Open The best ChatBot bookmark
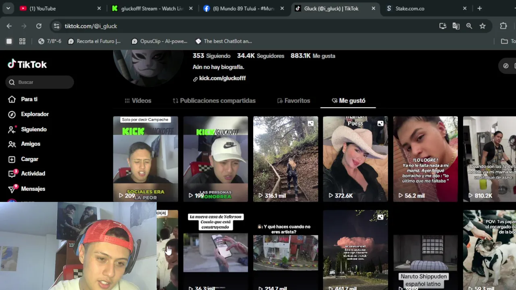The width and height of the screenshot is (516, 290). [224, 41]
